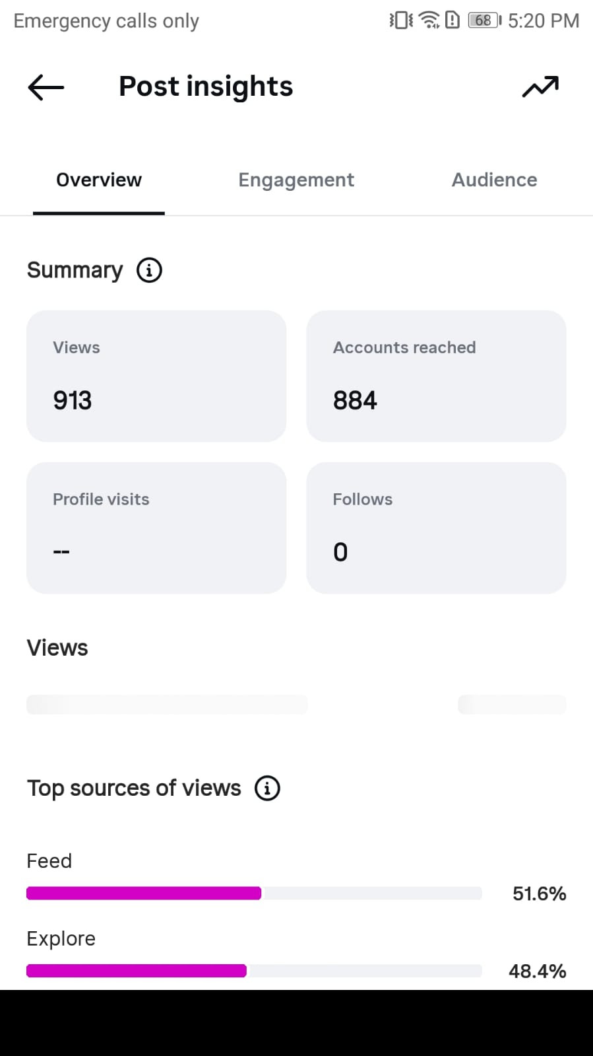The image size is (593, 1056).
Task: Tap the Wi-Fi status icon
Action: [x=429, y=20]
